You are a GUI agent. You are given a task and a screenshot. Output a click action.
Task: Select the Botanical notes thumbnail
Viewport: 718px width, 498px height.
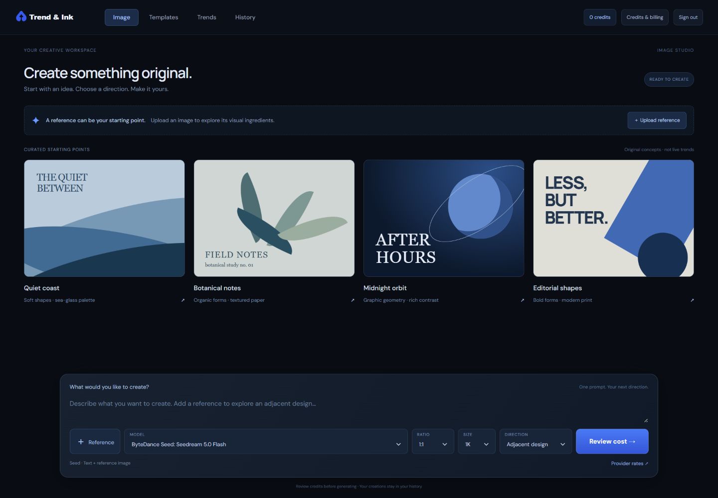click(274, 218)
